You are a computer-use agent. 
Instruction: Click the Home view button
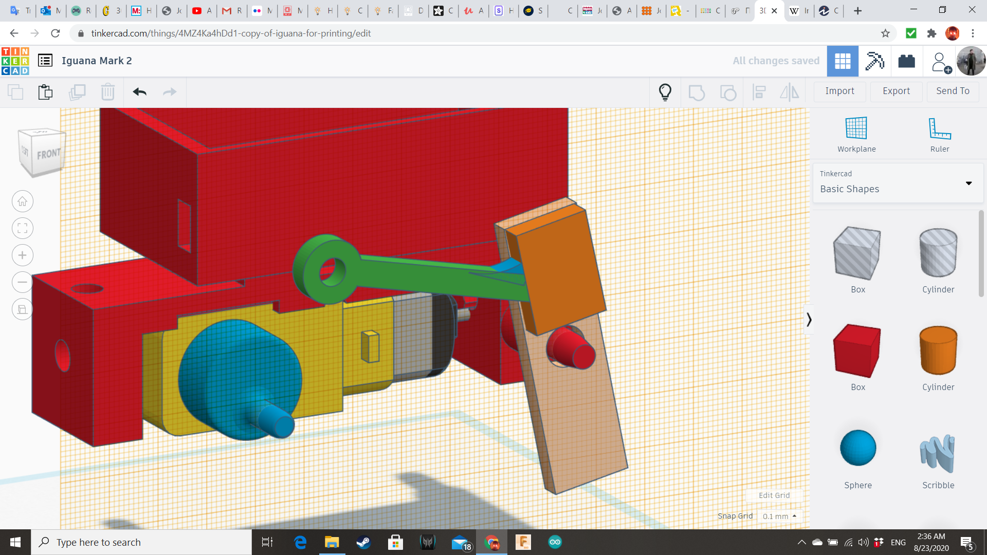coord(23,201)
